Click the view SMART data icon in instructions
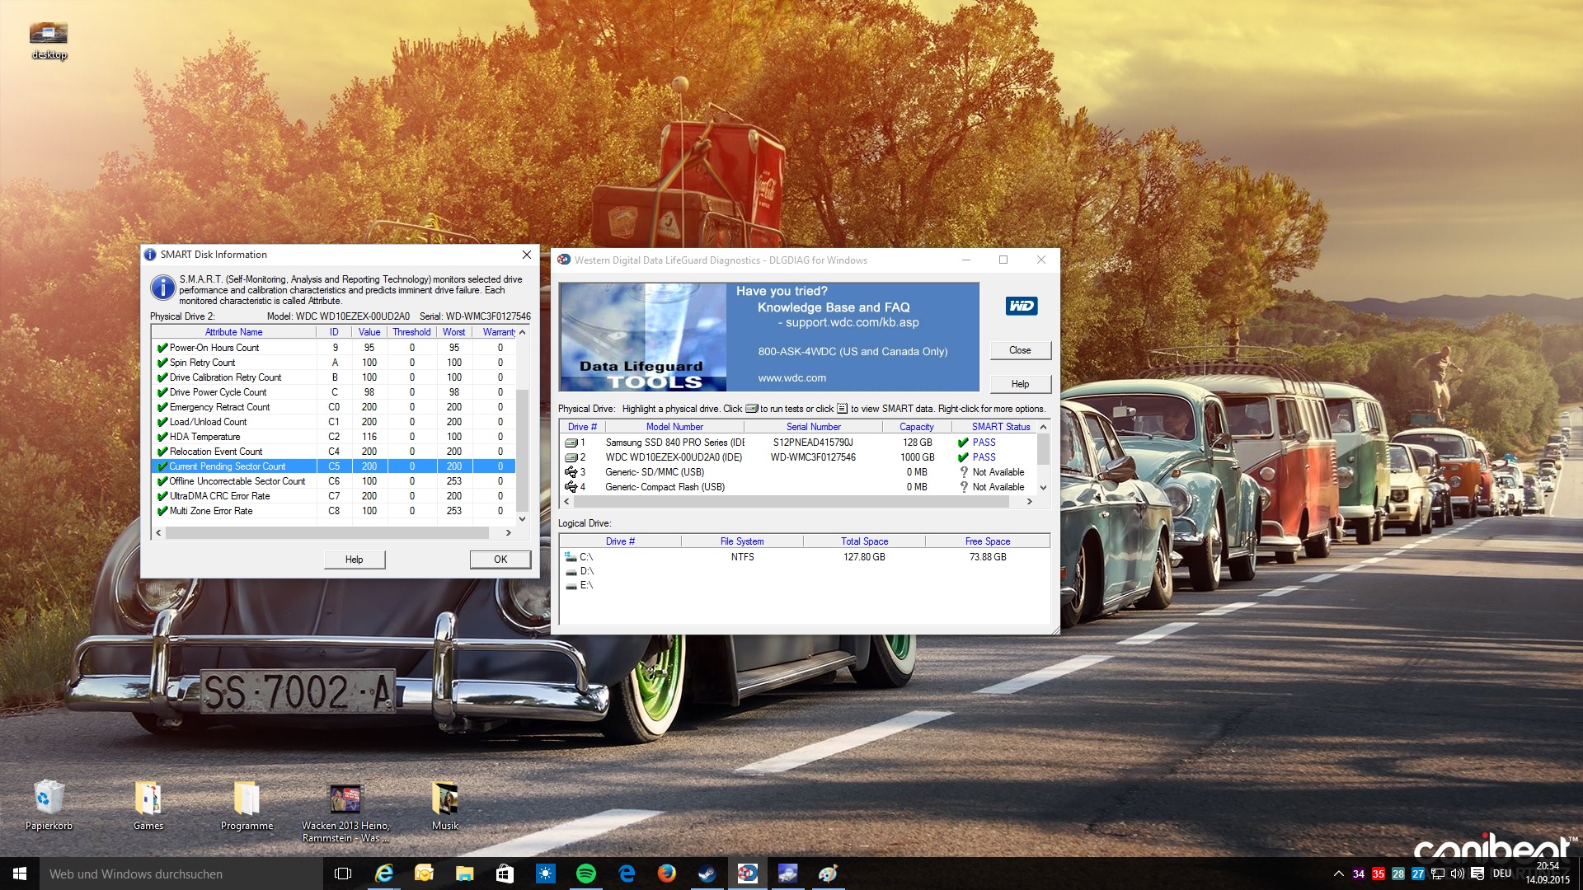 (x=842, y=409)
